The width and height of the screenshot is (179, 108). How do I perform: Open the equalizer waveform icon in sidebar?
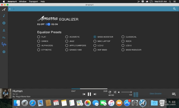coord(4,44)
